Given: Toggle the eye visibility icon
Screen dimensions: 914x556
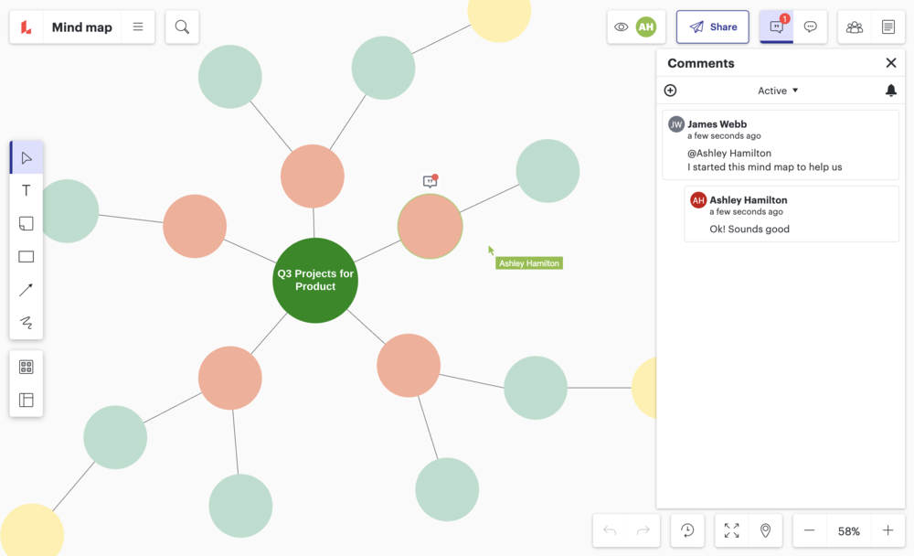Looking at the screenshot, I should coord(622,27).
